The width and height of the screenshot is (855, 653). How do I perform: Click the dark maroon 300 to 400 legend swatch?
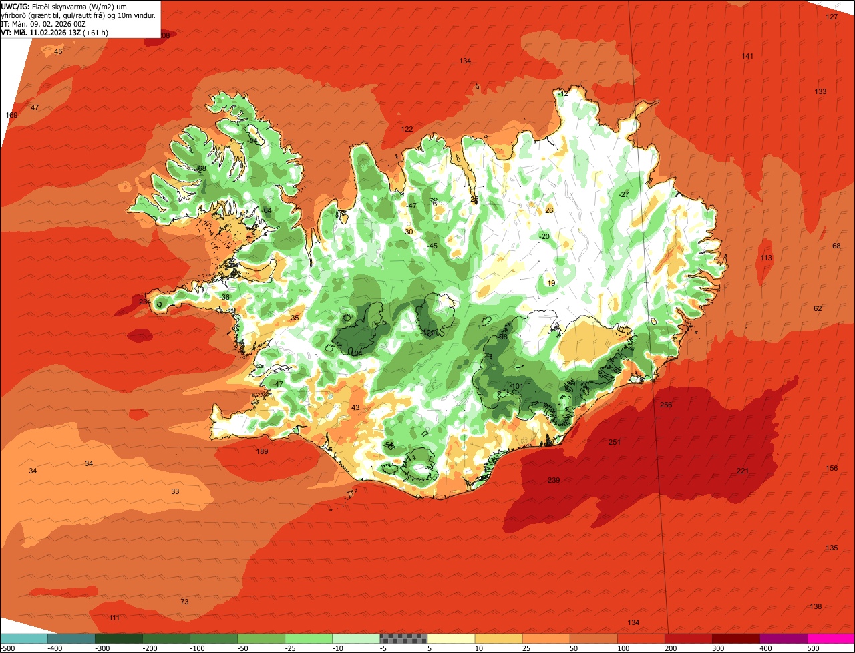735,638
